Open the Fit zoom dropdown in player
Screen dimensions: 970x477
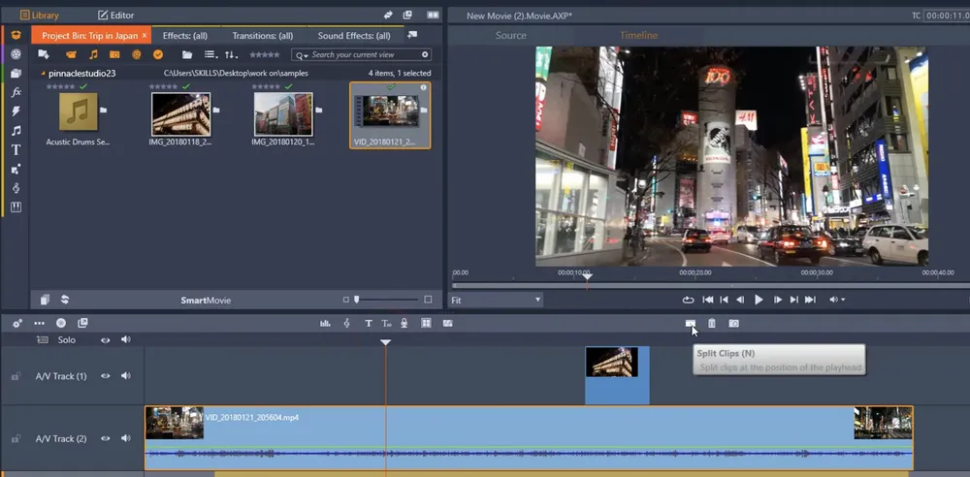coord(496,300)
